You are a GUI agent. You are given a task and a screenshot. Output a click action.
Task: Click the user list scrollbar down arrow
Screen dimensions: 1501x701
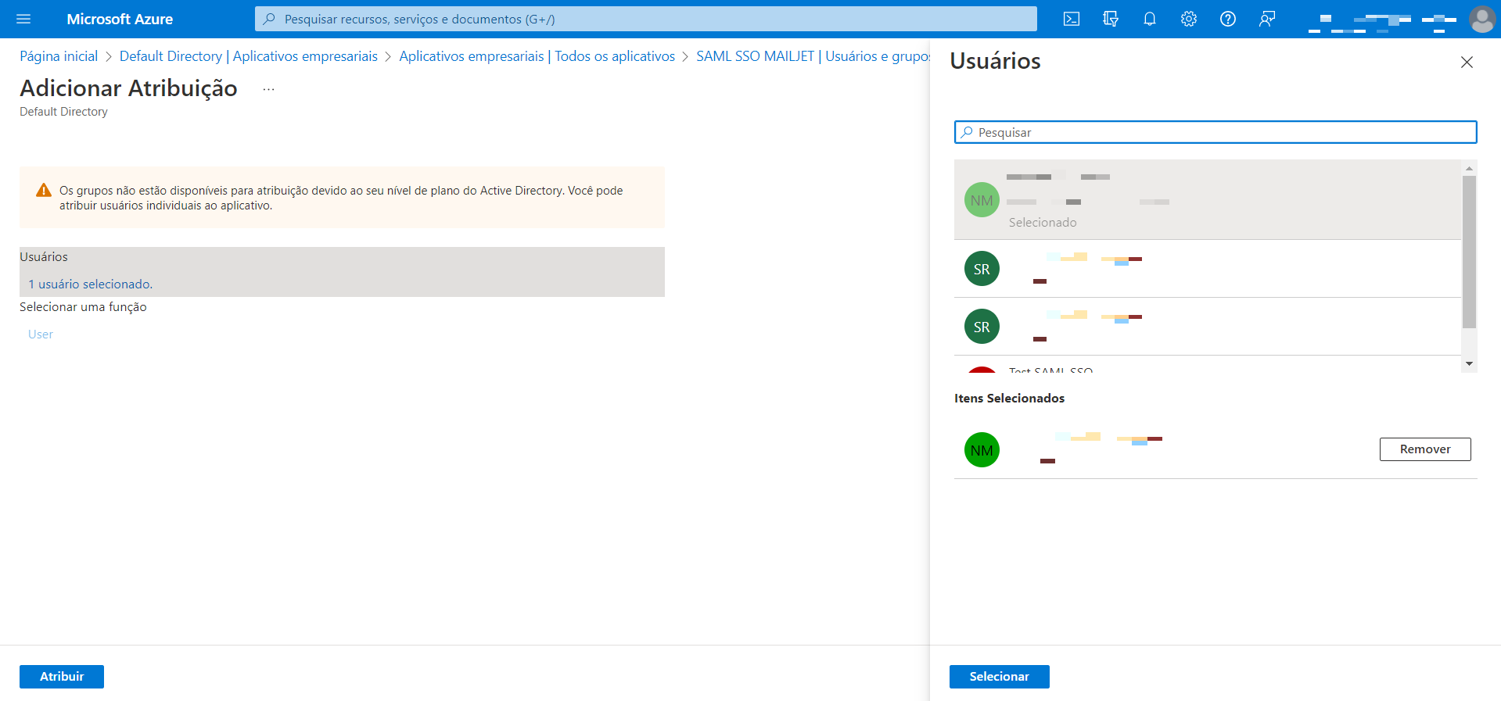coord(1469,363)
